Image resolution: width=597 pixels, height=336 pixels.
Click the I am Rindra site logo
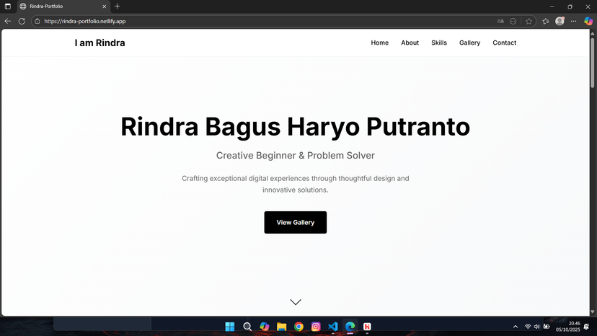pos(99,43)
